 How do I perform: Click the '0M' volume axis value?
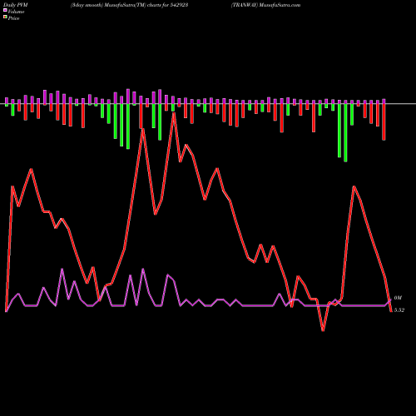(x=398, y=298)
